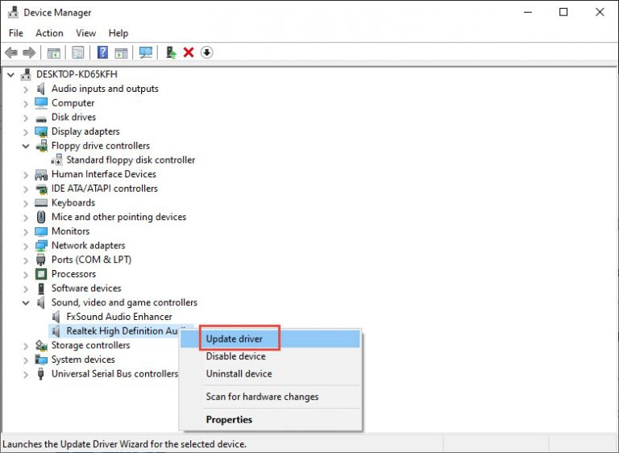Viewport: 619px width, 453px height.
Task: Expand the Monitors category
Action: 26,232
